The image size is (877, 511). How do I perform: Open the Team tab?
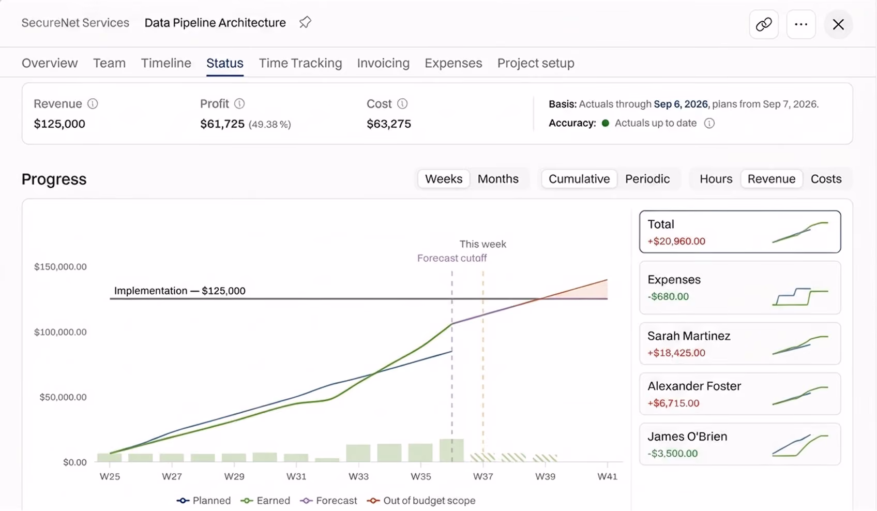109,63
